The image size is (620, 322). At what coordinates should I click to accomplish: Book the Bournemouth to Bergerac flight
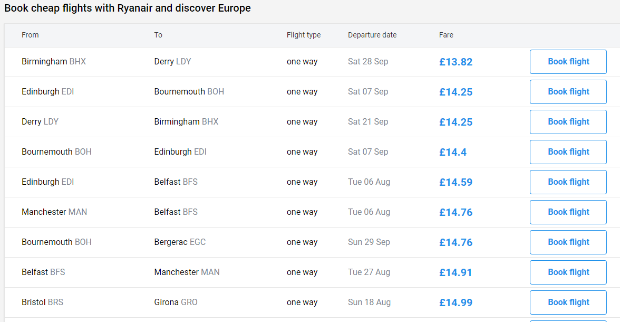click(568, 242)
